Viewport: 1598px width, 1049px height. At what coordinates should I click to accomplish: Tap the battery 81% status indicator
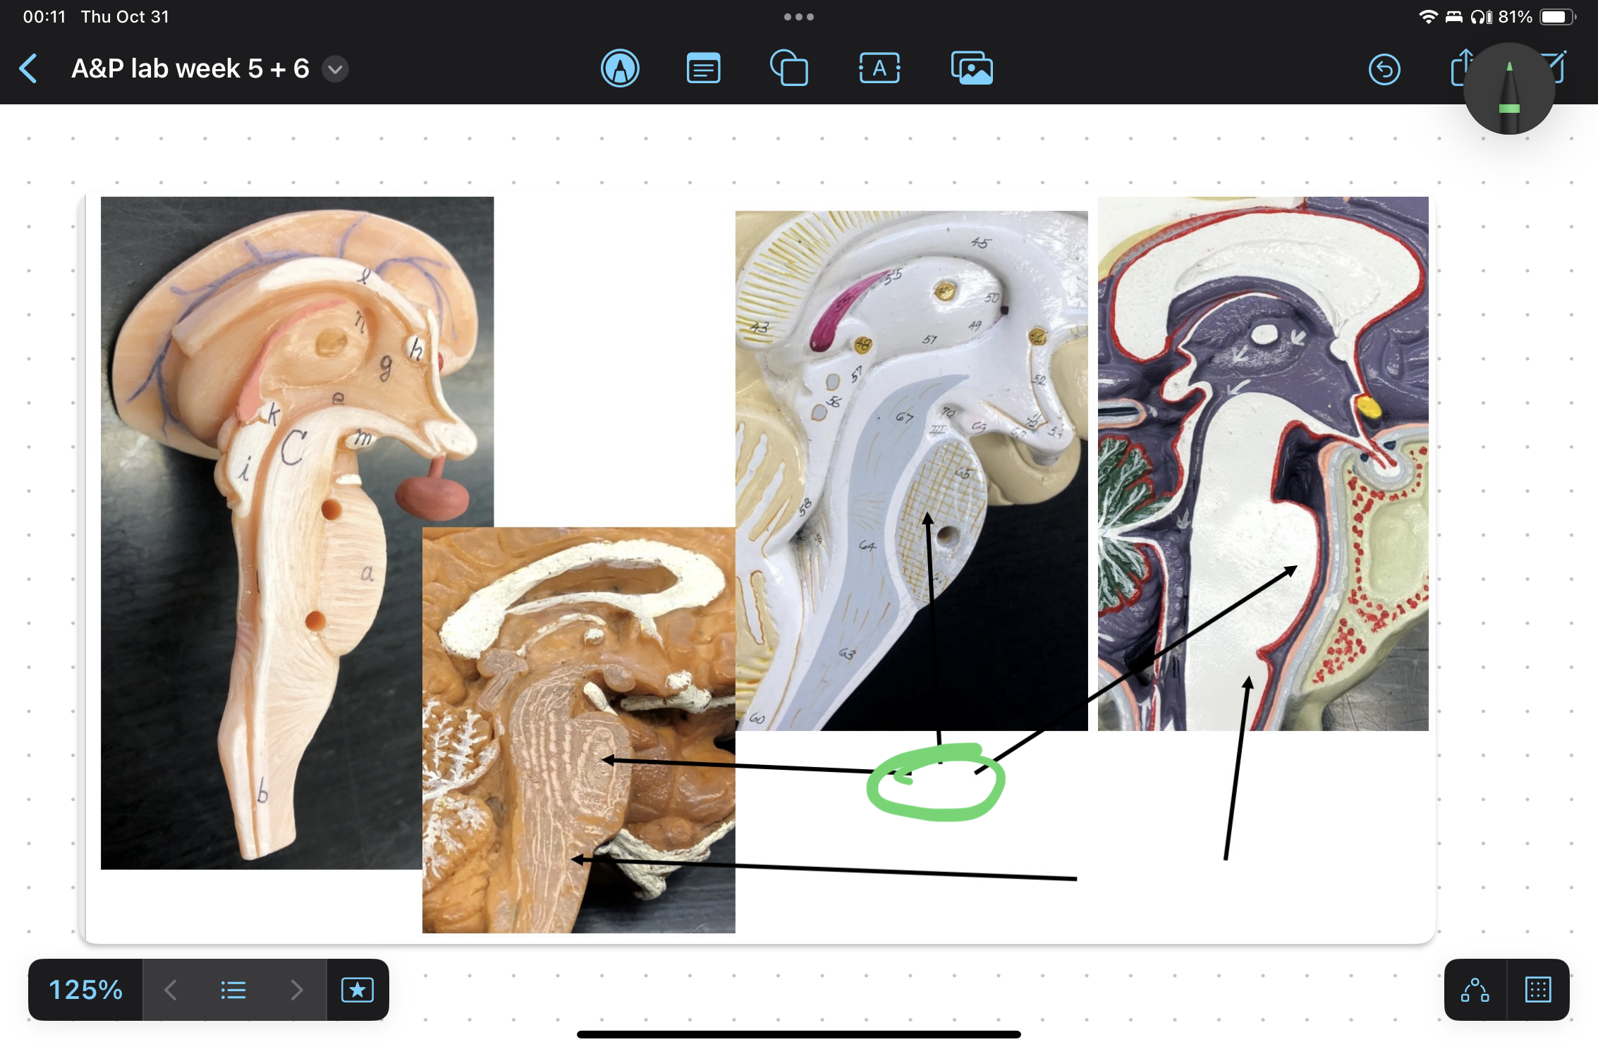1537,17
